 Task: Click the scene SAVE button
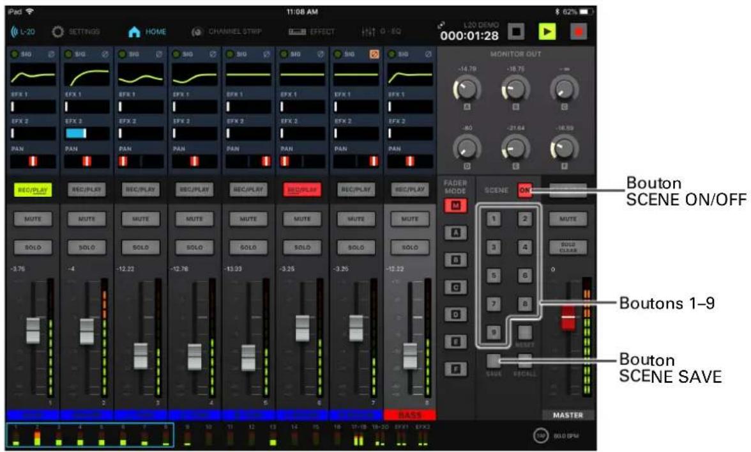(494, 361)
